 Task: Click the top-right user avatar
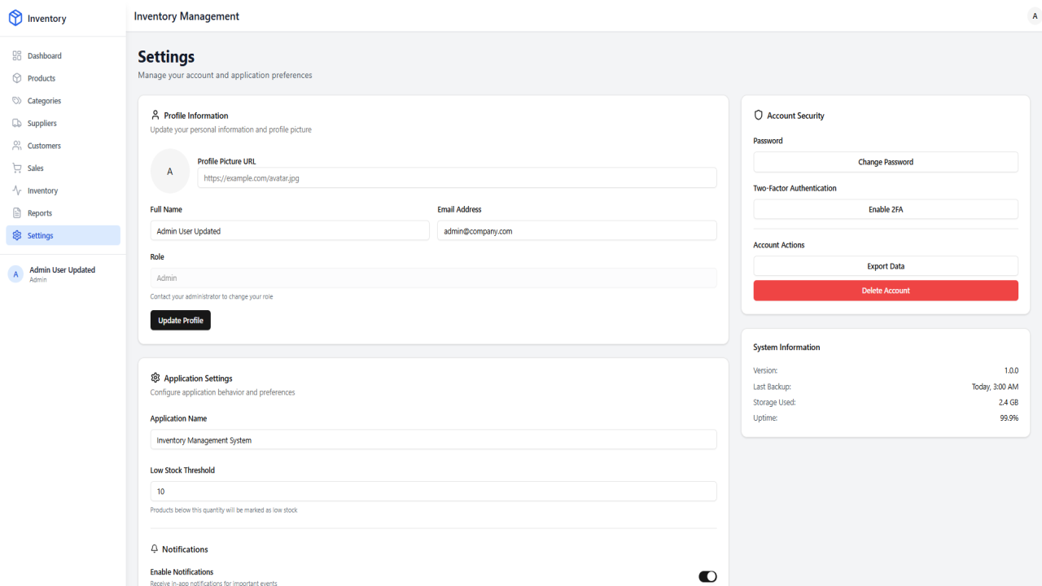click(x=1035, y=16)
